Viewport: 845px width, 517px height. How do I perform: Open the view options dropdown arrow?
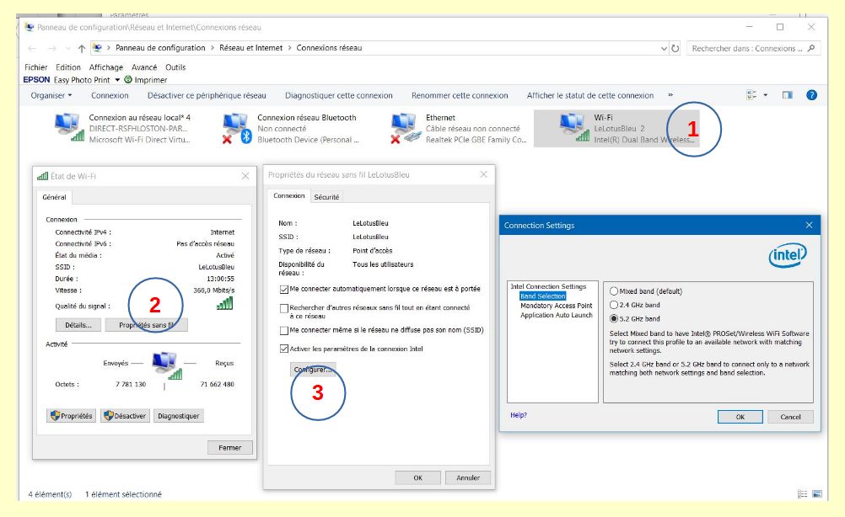pos(766,95)
